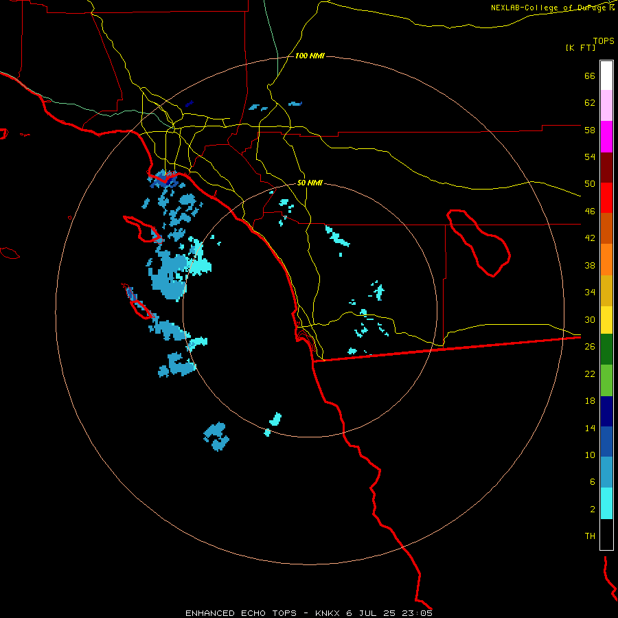The width and height of the screenshot is (618, 618).
Task: Click the cyan legend swatch
Action: click(x=606, y=503)
